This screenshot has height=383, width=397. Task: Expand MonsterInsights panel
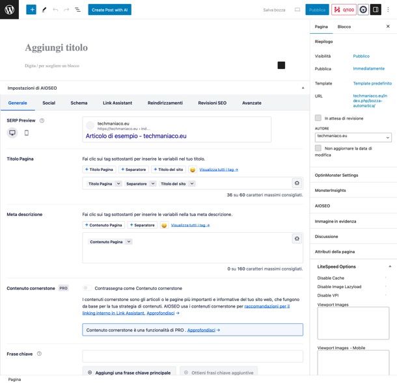tap(353, 191)
